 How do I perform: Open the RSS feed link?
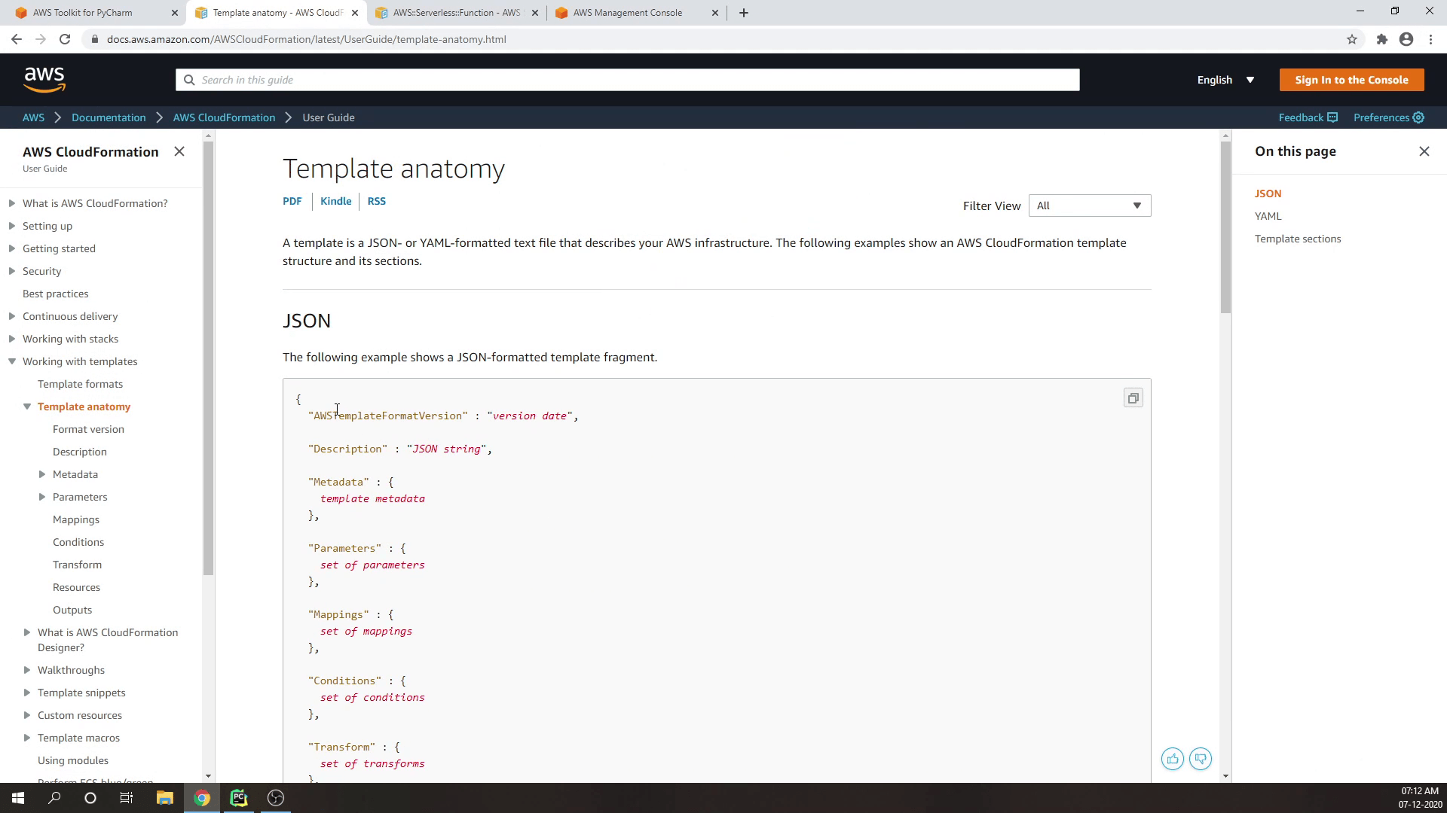coord(376,201)
